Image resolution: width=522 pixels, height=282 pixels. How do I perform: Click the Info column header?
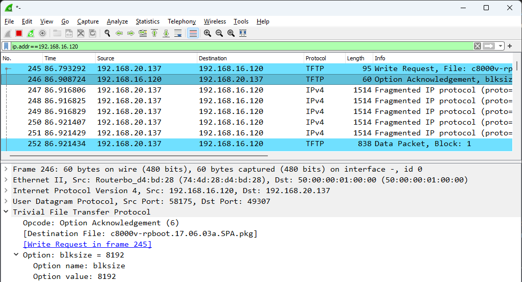point(443,58)
